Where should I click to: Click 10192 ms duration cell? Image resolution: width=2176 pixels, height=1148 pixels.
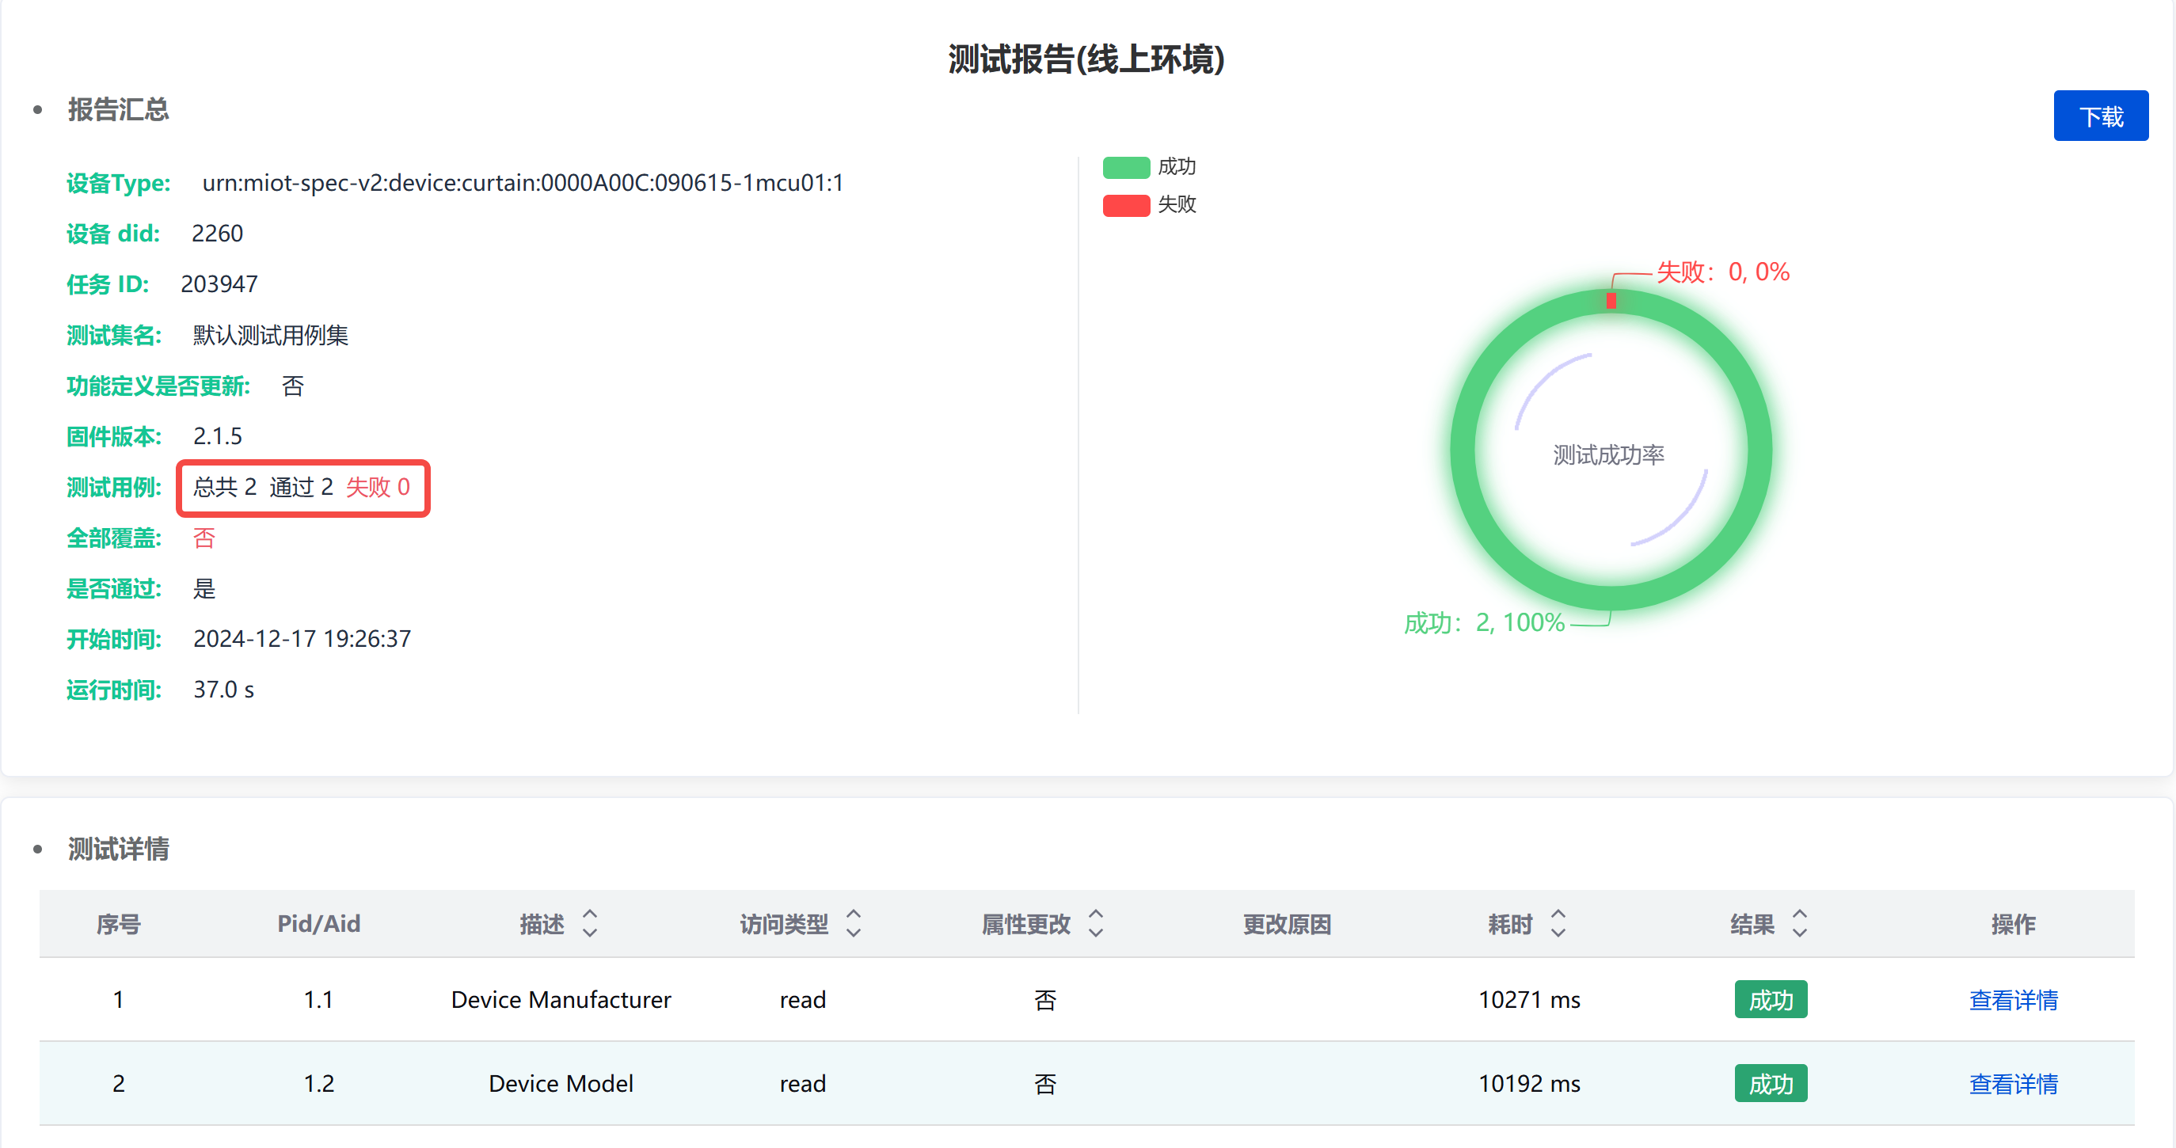click(1529, 1083)
